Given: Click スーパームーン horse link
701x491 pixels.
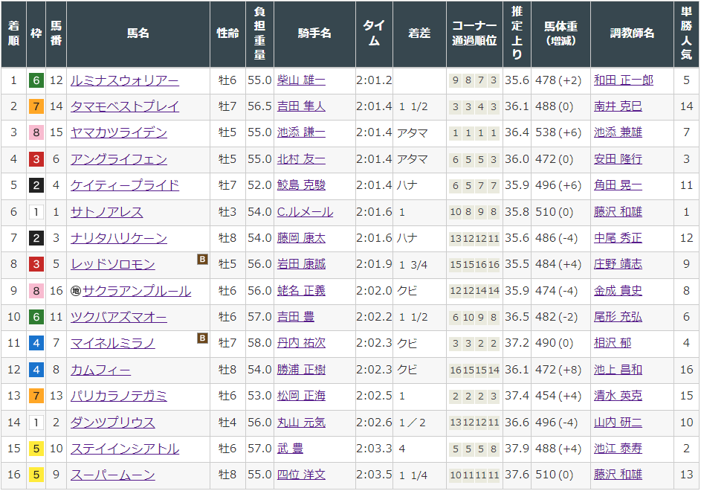Looking at the screenshot, I should tap(113, 475).
